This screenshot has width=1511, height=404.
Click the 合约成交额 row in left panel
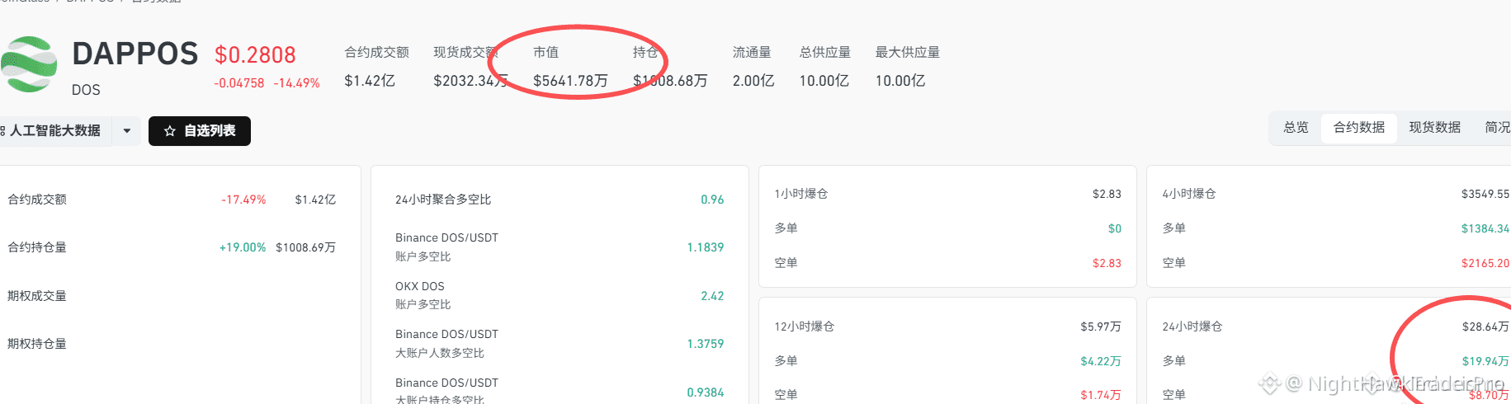172,200
